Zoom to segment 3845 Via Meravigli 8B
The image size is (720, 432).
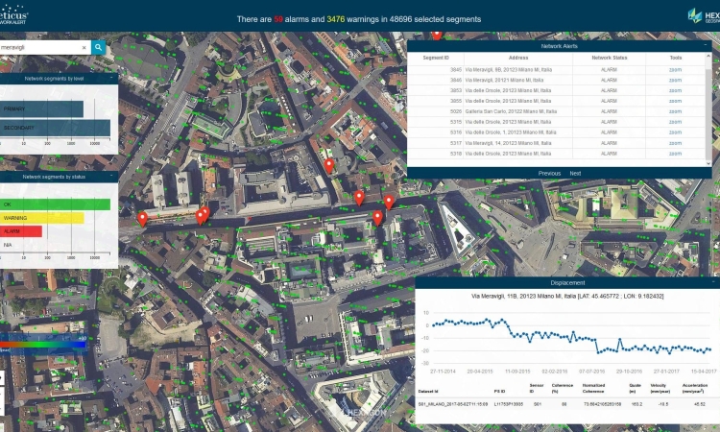pyautogui.click(x=675, y=70)
